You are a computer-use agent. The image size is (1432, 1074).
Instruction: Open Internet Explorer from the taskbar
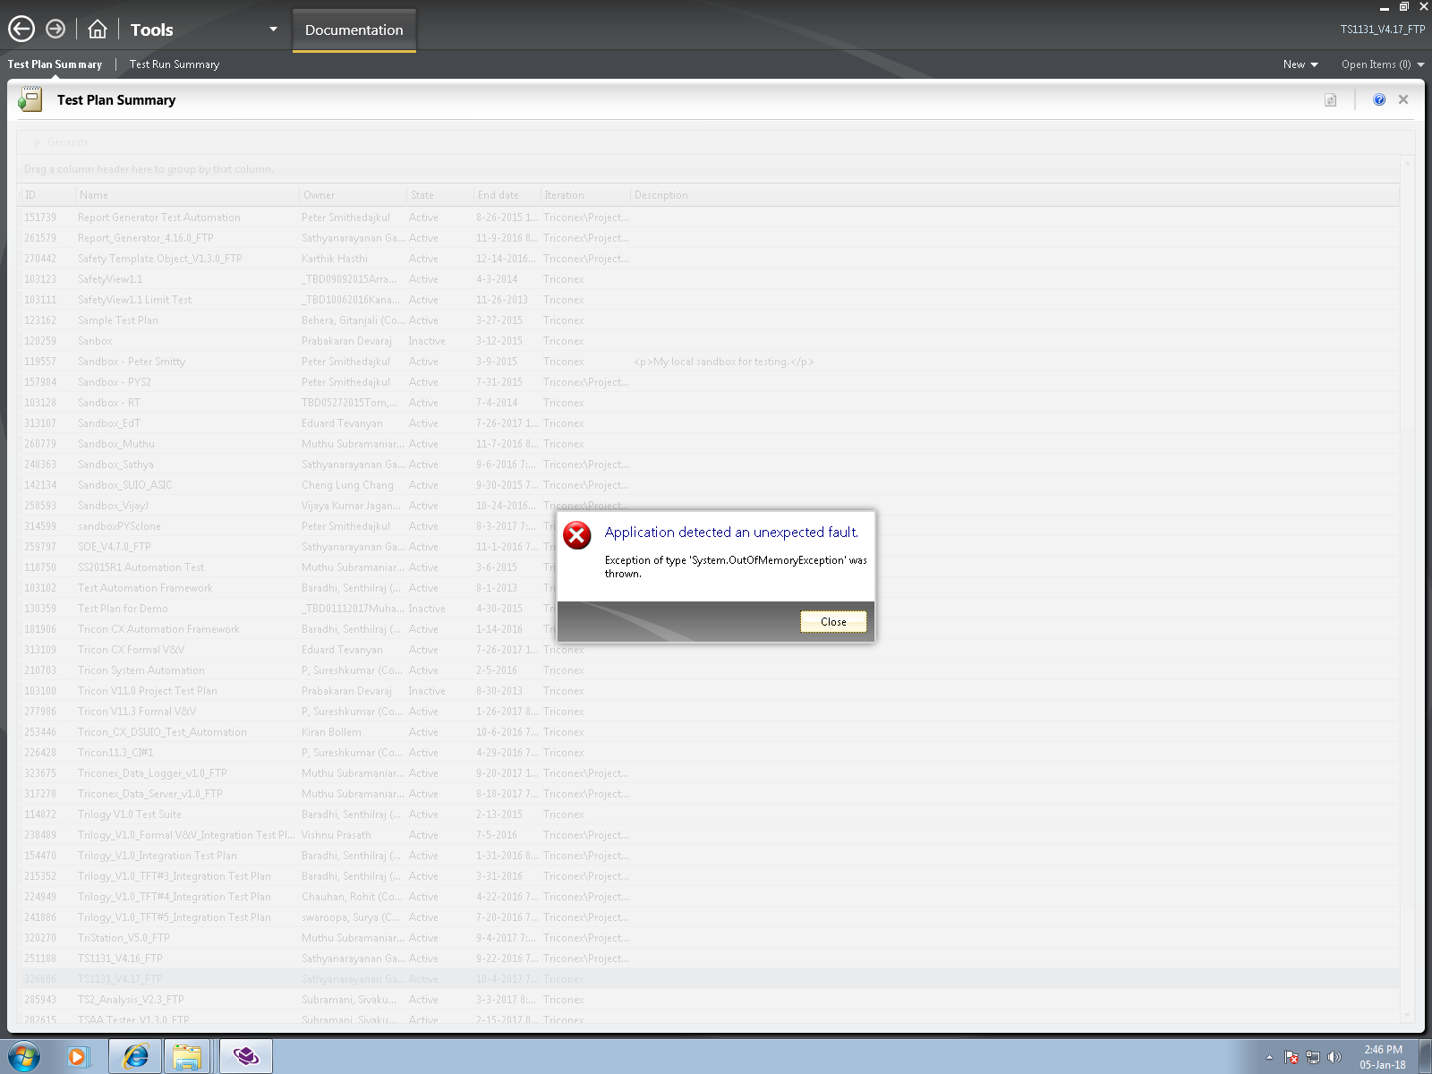pos(135,1057)
